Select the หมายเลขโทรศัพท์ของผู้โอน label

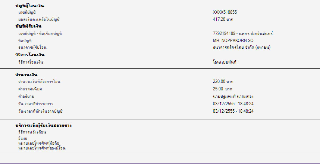(42, 148)
